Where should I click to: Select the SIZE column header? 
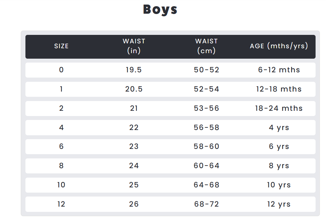61,46
